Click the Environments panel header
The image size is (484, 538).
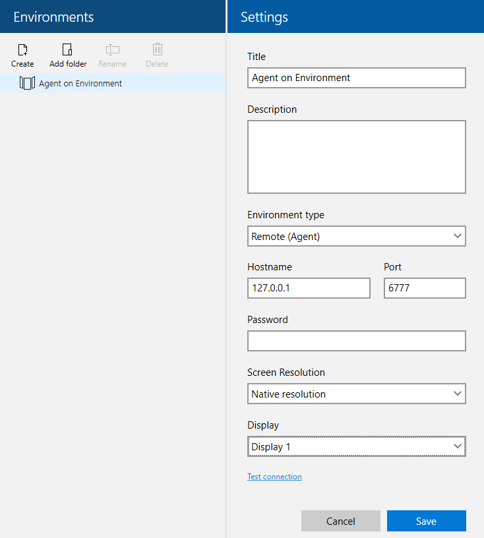point(53,16)
